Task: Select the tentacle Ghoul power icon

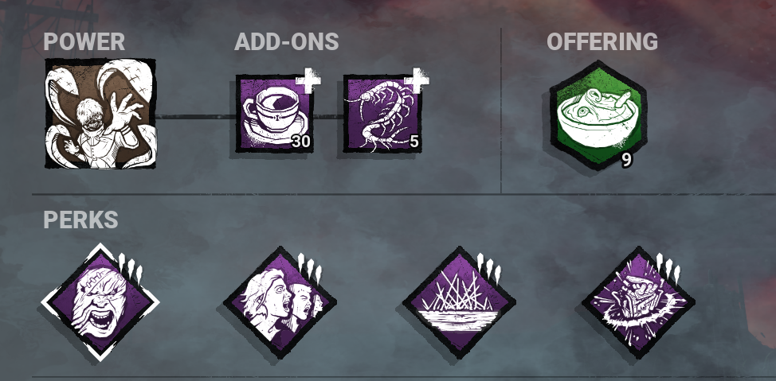Action: point(100,114)
